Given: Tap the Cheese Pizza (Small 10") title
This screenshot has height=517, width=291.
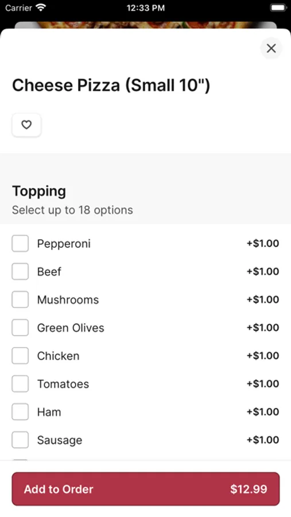Looking at the screenshot, I should [x=111, y=85].
